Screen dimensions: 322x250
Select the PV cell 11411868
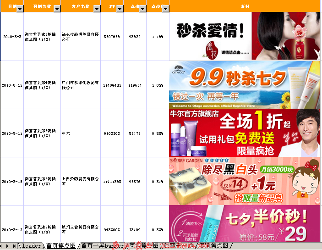point(112,182)
